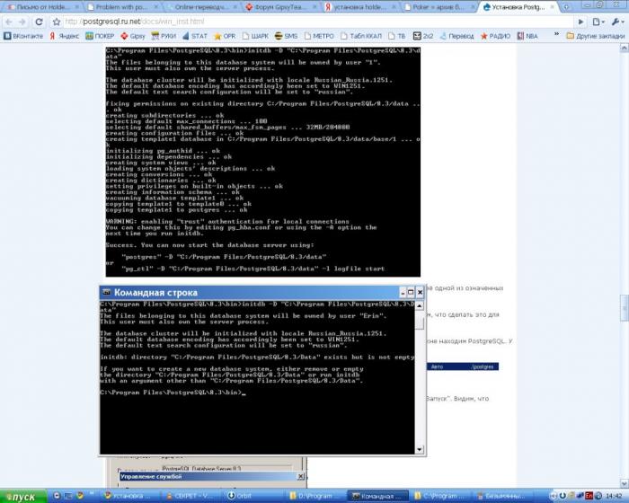Switch to the 'Письмо от Holde...' tab
The width and height of the screenshot is (629, 503).
pyautogui.click(x=43, y=7)
